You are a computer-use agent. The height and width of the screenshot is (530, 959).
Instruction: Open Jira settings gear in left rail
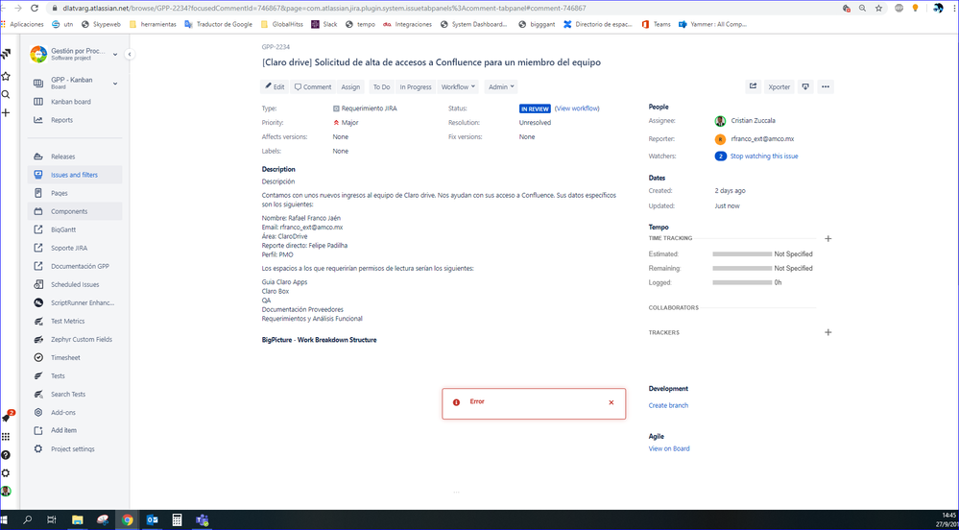[x=6, y=473]
